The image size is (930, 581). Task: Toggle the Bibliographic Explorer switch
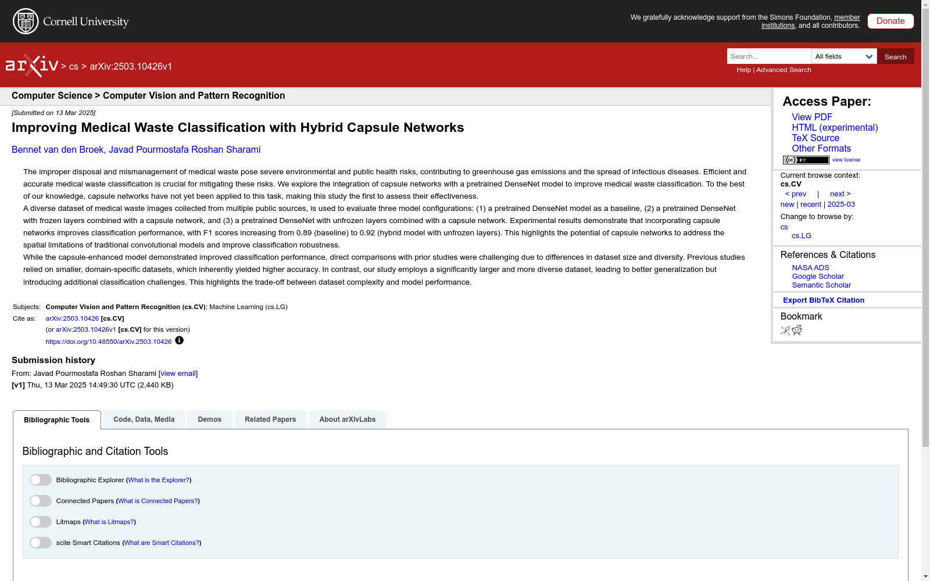[x=41, y=480]
